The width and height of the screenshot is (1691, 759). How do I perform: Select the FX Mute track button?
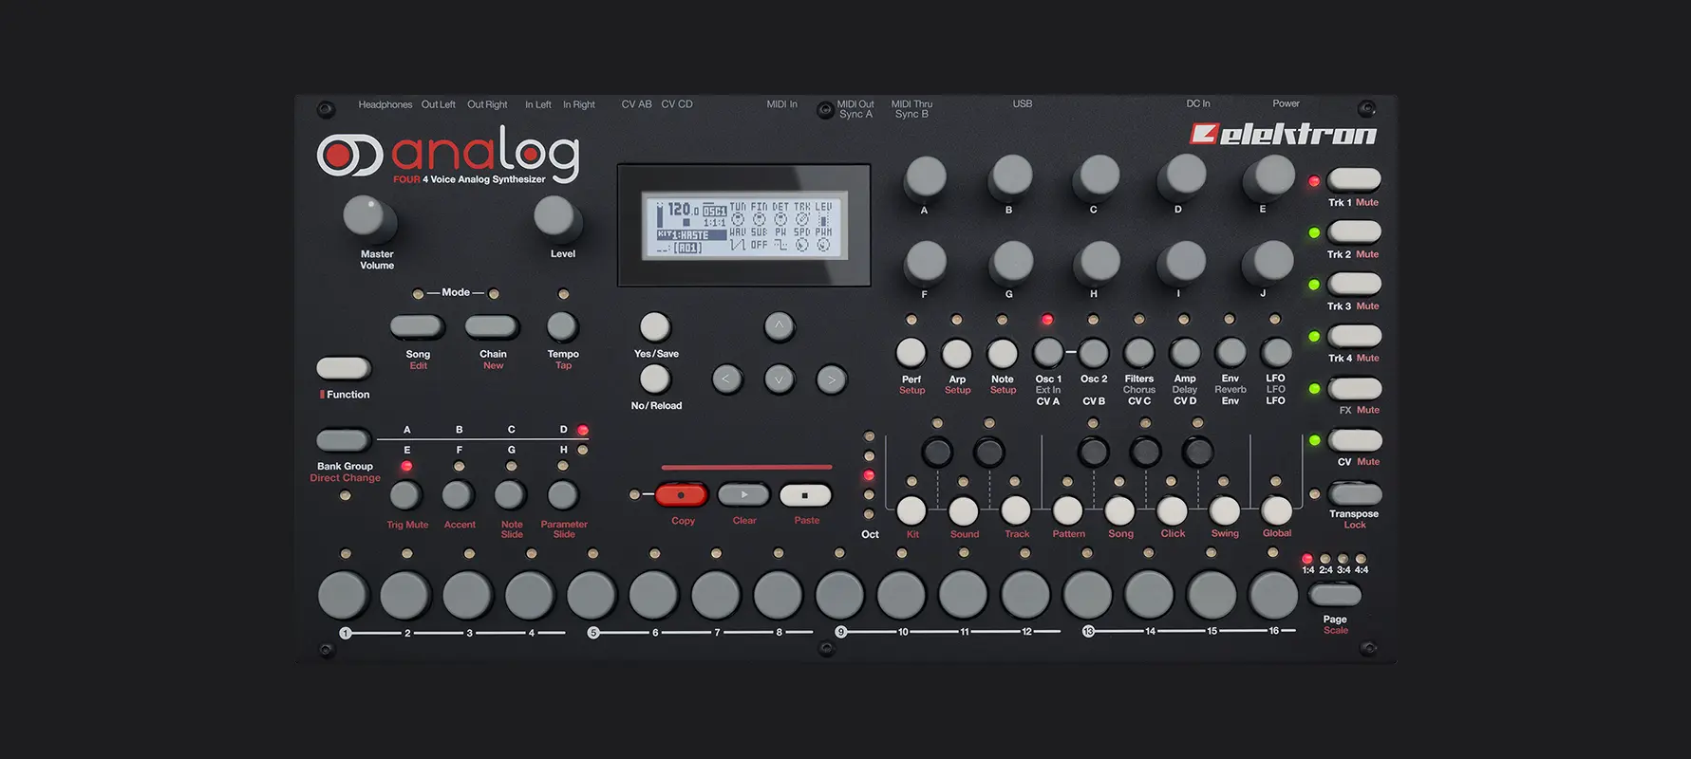[1354, 388]
